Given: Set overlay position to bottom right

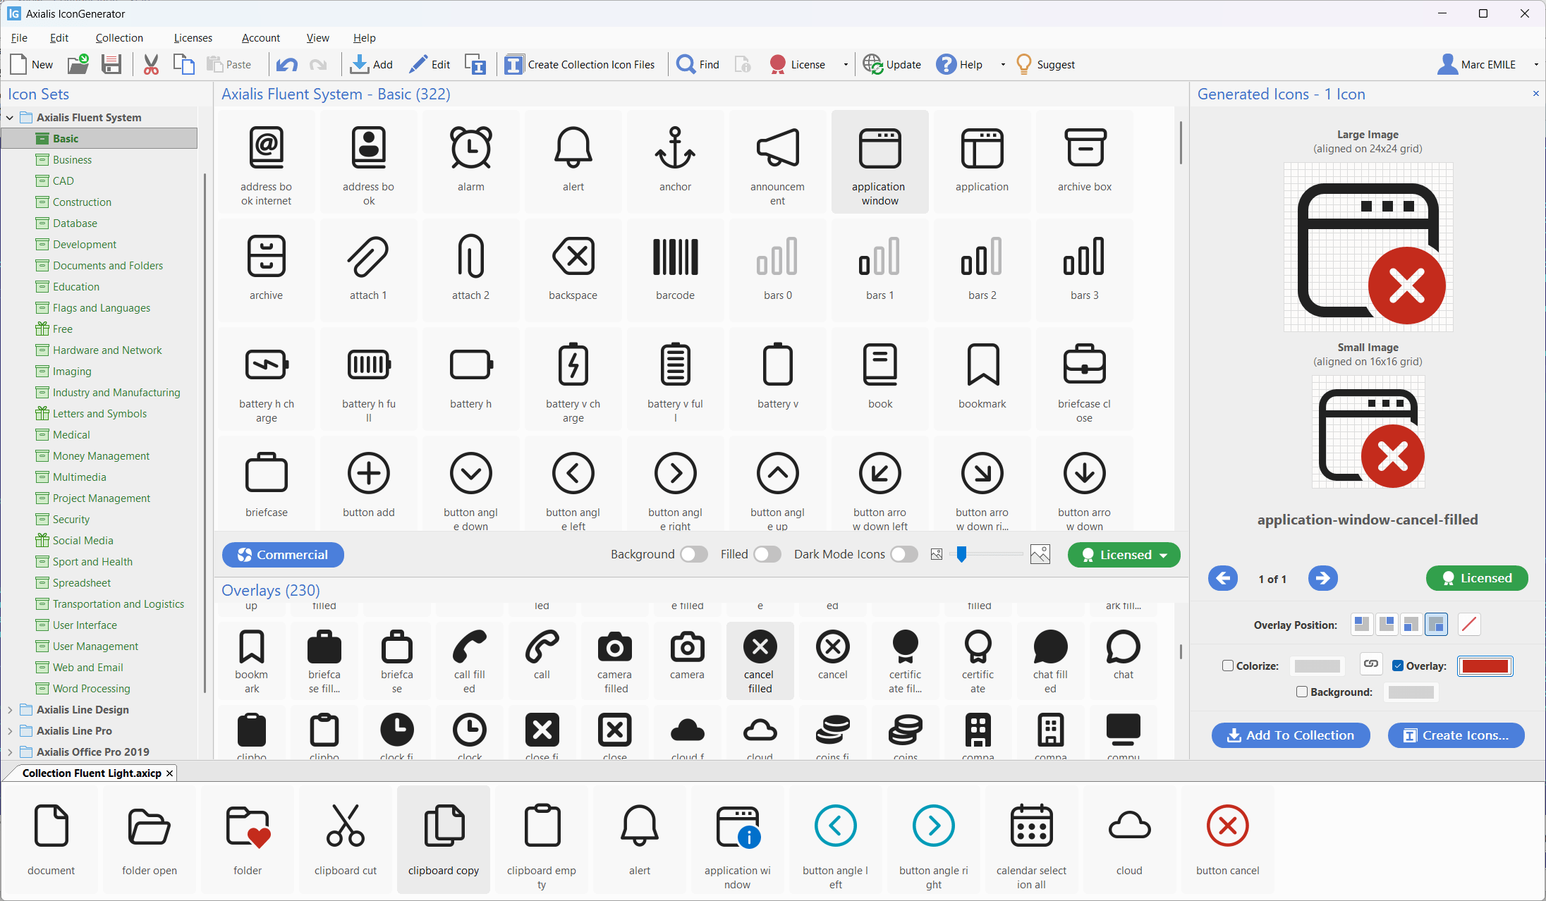Looking at the screenshot, I should tap(1436, 624).
